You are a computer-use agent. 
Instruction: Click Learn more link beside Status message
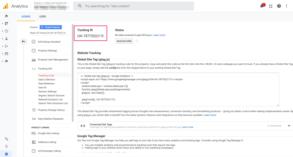159,35
